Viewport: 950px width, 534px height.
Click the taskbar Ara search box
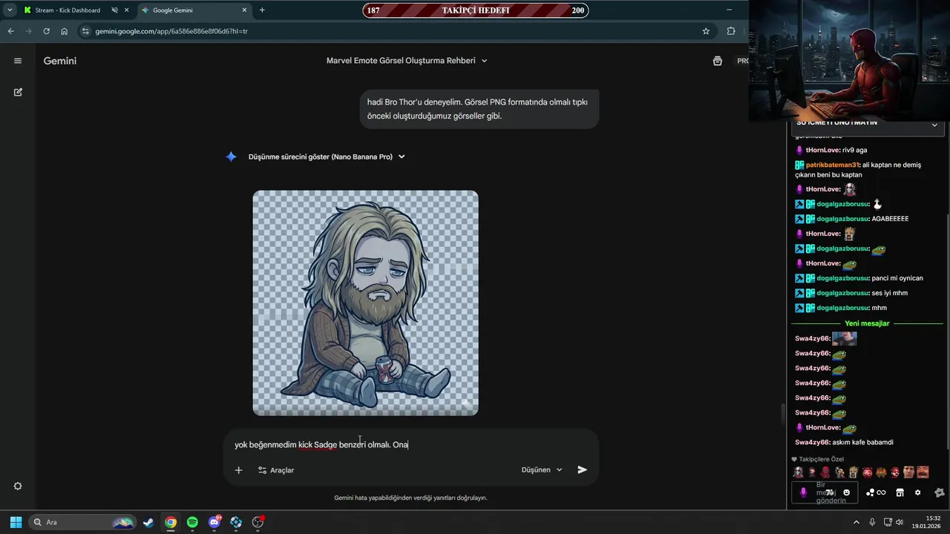(x=82, y=522)
